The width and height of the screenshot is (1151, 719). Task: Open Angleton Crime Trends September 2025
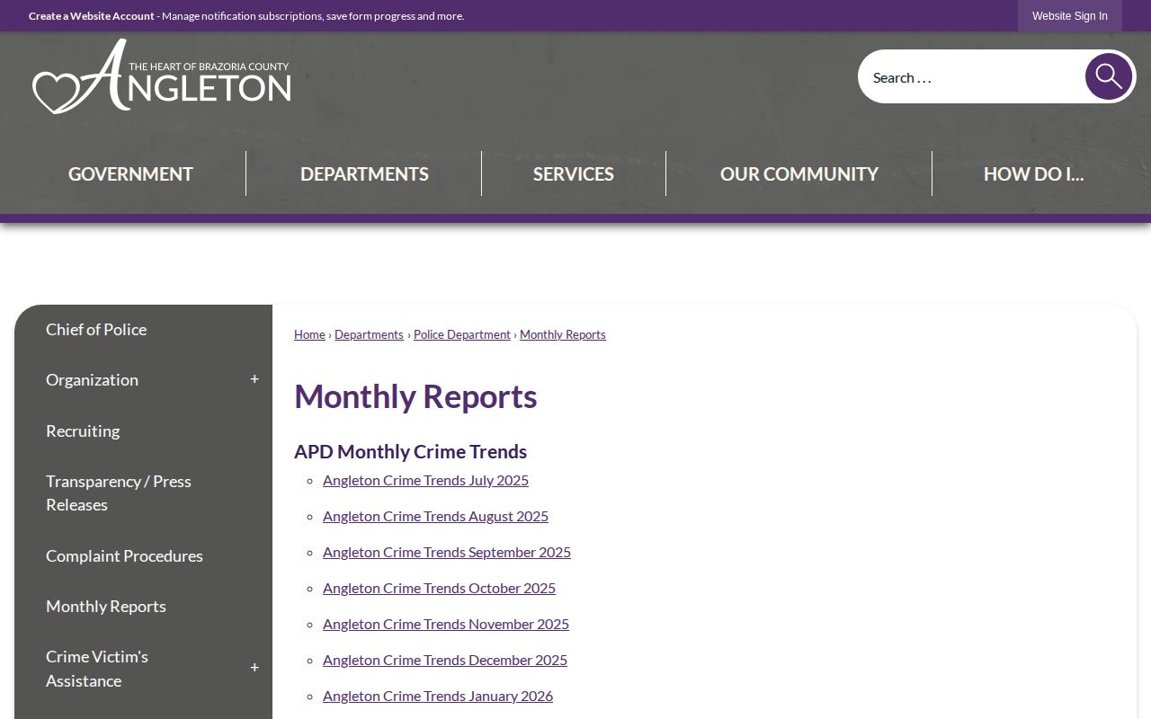point(447,552)
